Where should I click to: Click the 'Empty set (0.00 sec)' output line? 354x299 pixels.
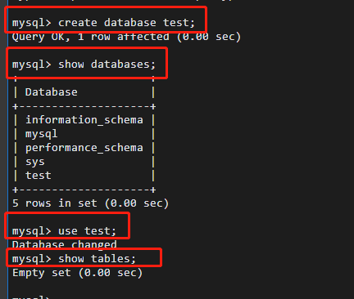(x=78, y=273)
